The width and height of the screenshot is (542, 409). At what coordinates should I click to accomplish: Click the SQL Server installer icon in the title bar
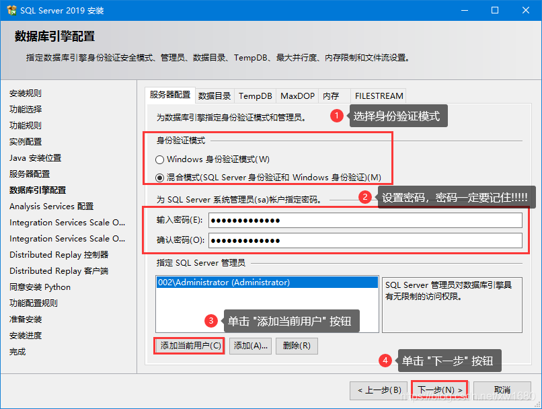click(11, 9)
